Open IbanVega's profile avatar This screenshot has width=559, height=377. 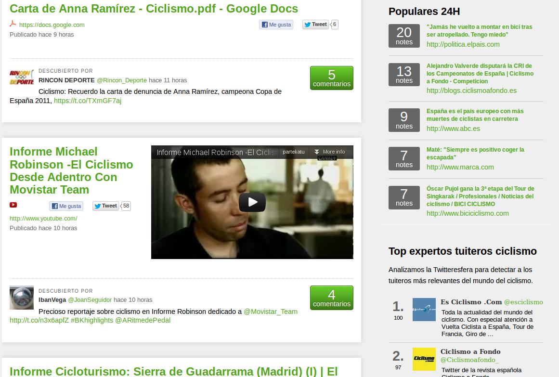(x=22, y=298)
